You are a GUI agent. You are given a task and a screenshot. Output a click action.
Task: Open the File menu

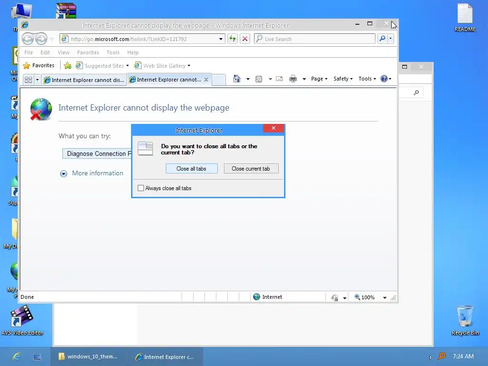[x=29, y=52]
